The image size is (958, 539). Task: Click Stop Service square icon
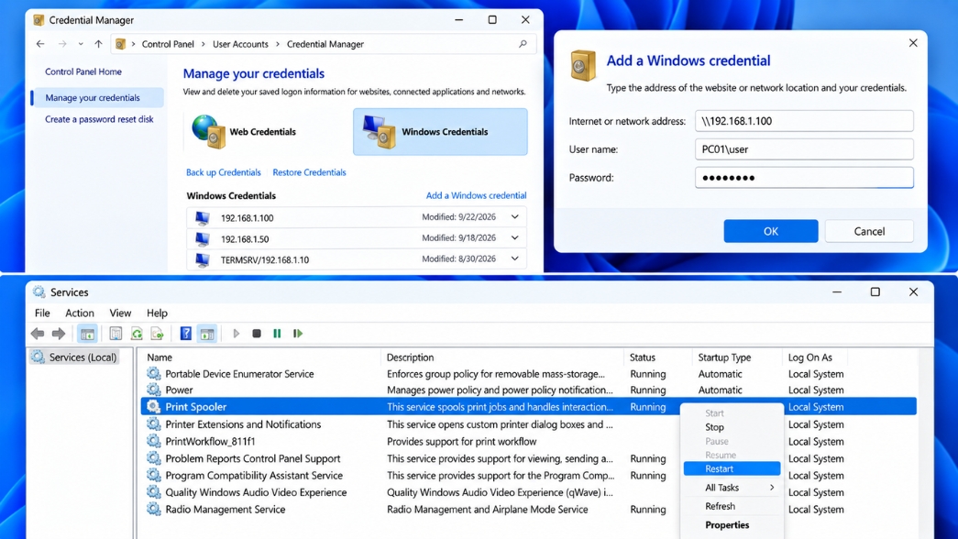point(257,334)
